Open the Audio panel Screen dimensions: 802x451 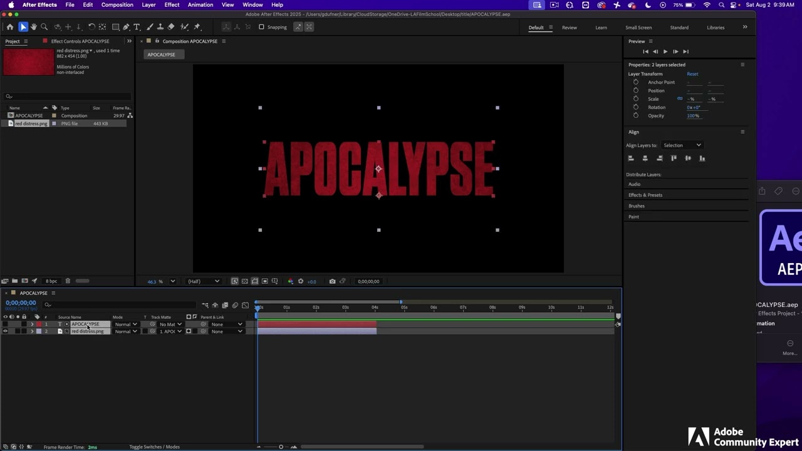[634, 184]
